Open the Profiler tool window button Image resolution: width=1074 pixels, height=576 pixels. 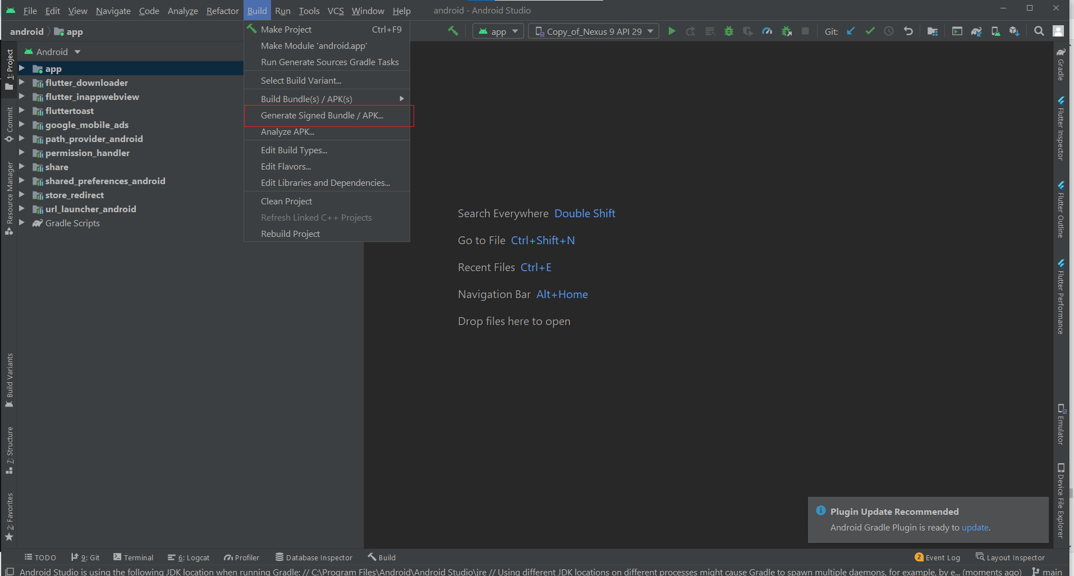pos(242,557)
